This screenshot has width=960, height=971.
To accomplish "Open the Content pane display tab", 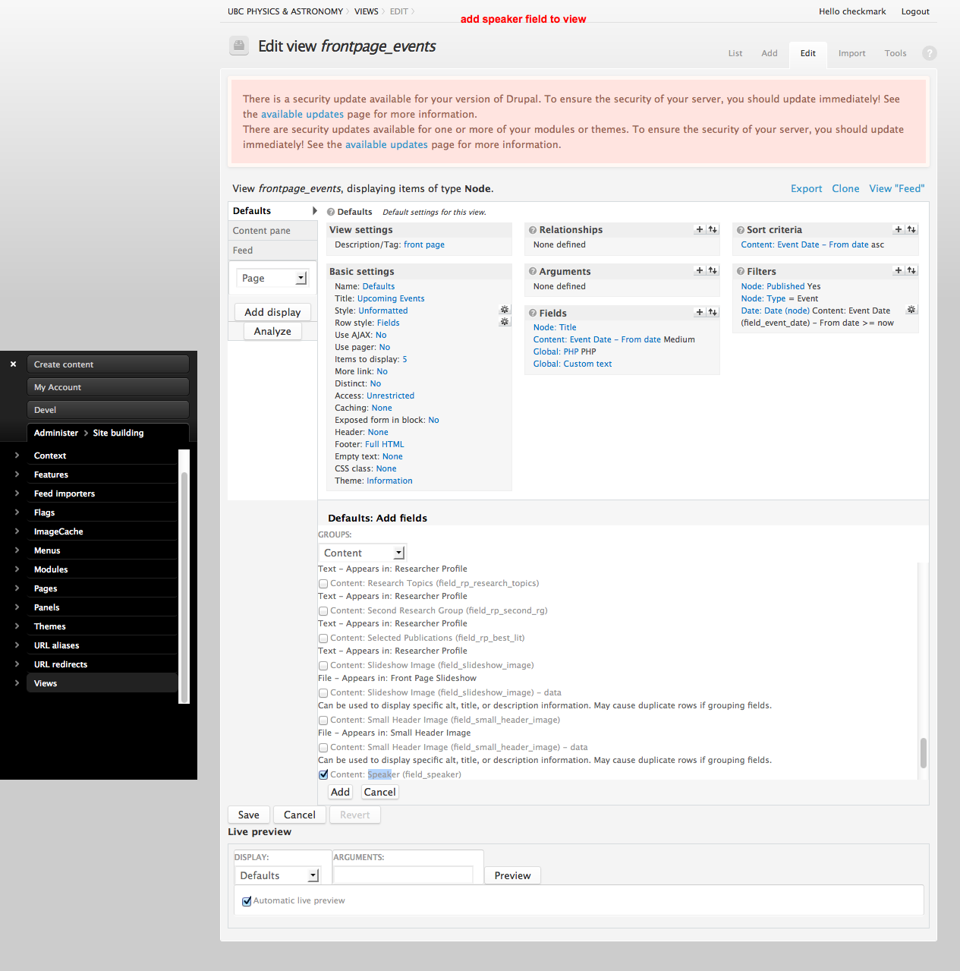I will point(262,231).
